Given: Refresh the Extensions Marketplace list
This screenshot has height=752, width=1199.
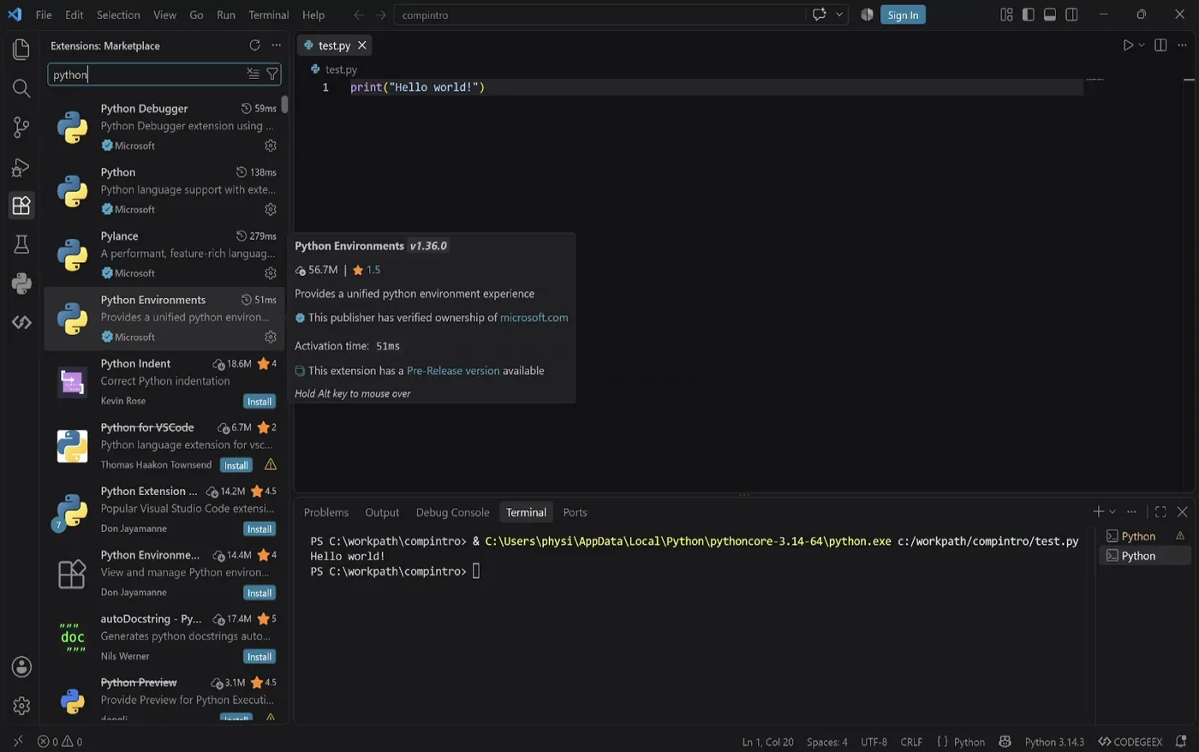Looking at the screenshot, I should 254,45.
